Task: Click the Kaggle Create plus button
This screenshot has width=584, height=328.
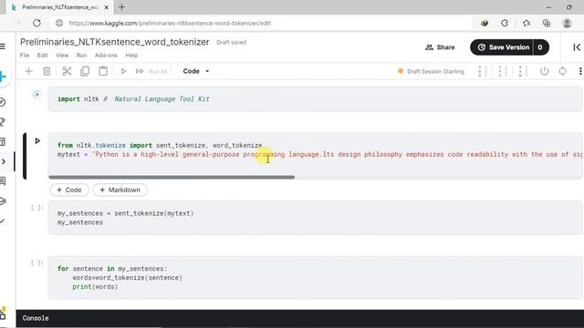Action: click(x=3, y=77)
